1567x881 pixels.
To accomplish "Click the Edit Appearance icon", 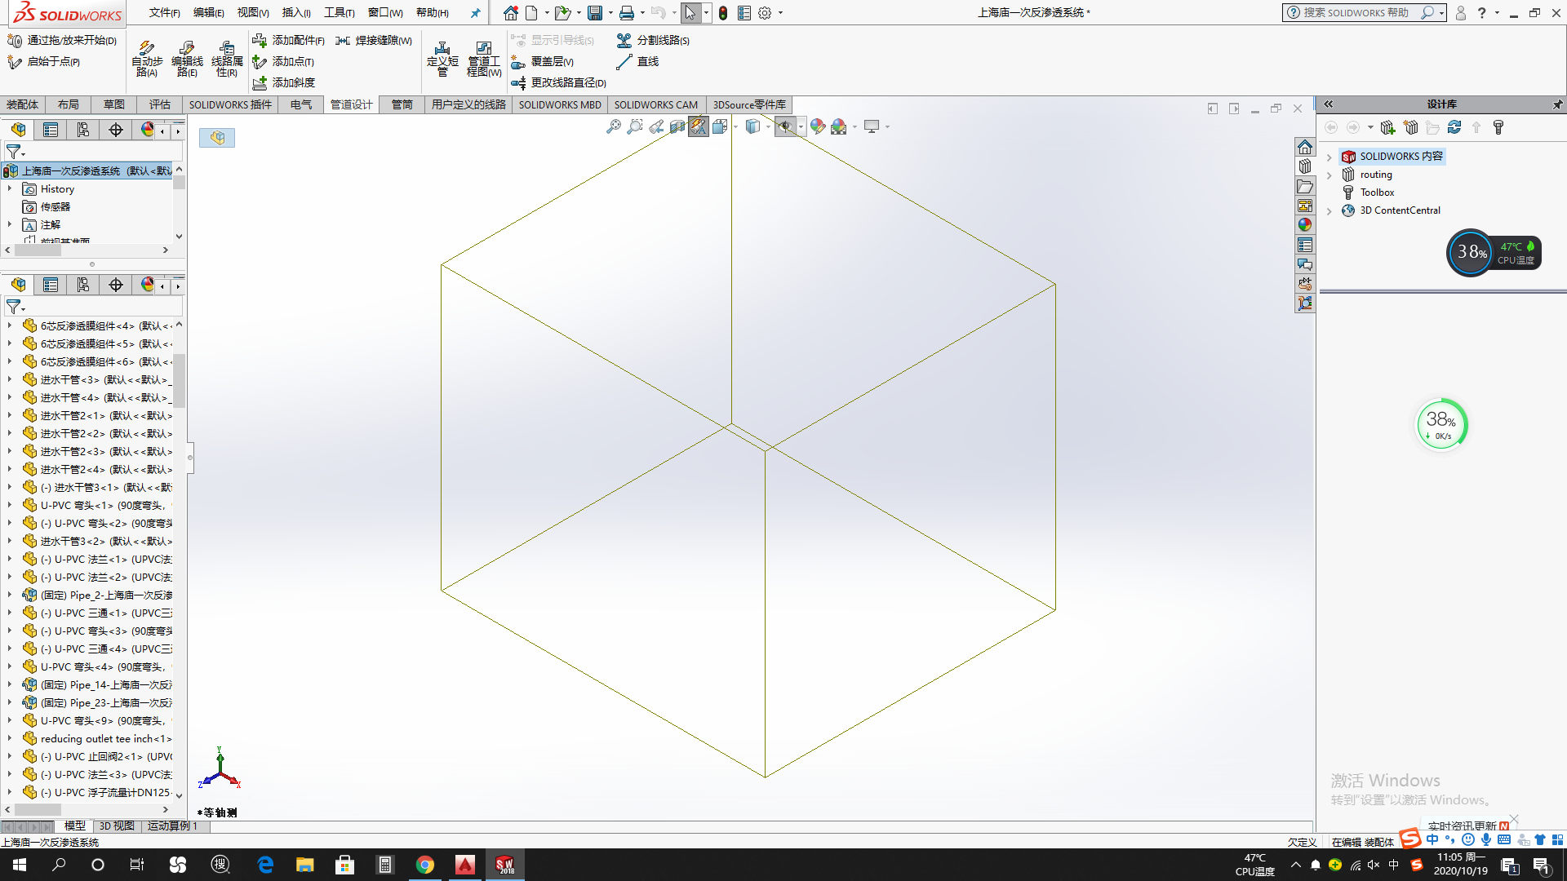I will 818,126.
